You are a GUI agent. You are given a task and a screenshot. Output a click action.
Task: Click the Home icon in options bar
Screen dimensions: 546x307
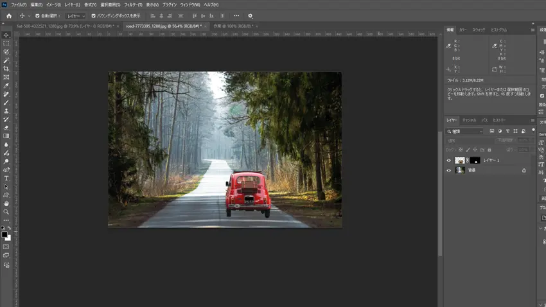pos(9,15)
